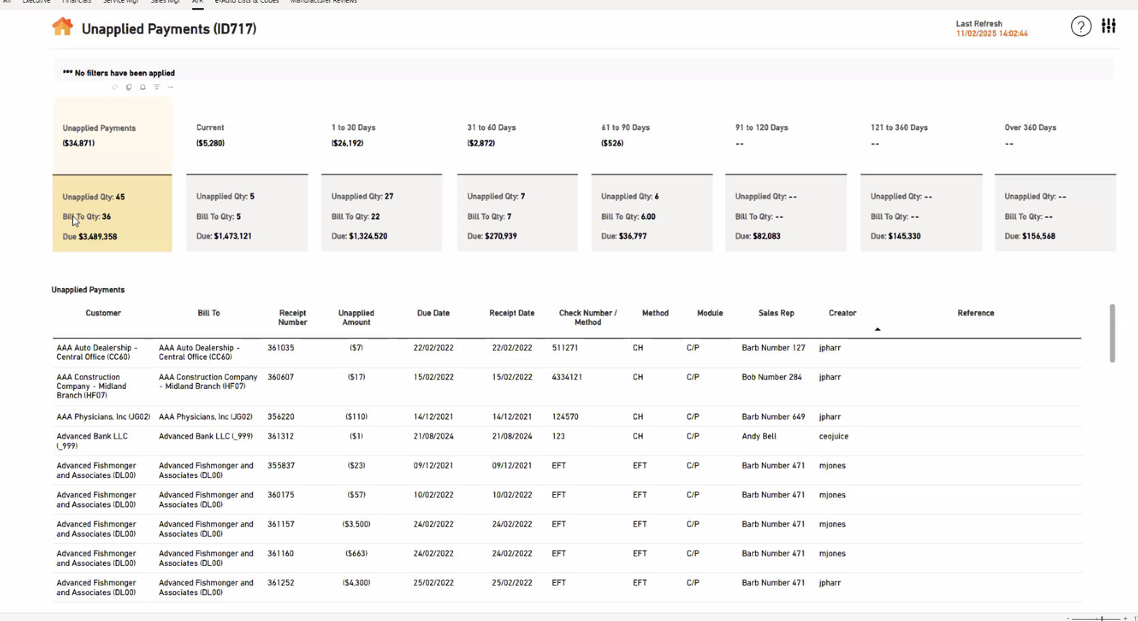Click due date 21/08/2024
The width and height of the screenshot is (1138, 621).
point(433,436)
